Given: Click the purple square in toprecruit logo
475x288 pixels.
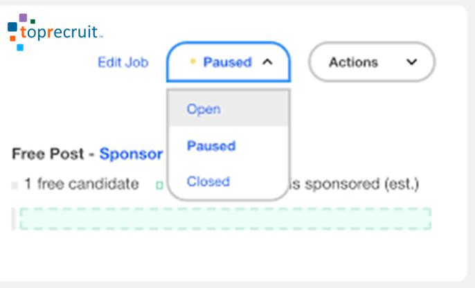Looking at the screenshot, I should point(23,17).
